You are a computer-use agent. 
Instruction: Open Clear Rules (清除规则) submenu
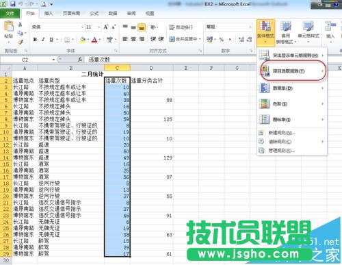coord(292,142)
